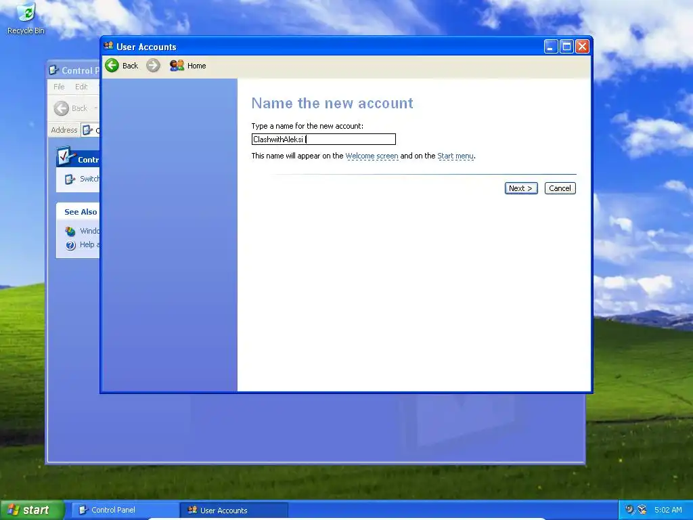Click the Control Panel checkmark pane icon

coord(66,156)
